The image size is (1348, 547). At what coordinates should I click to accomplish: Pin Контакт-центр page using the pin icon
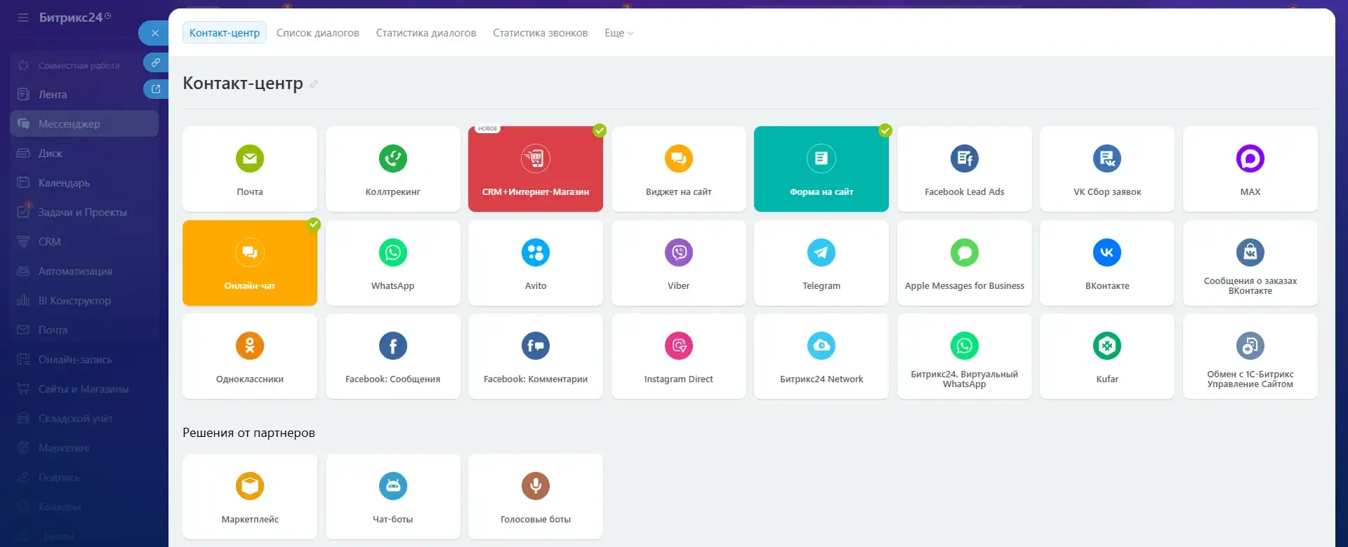pos(314,84)
